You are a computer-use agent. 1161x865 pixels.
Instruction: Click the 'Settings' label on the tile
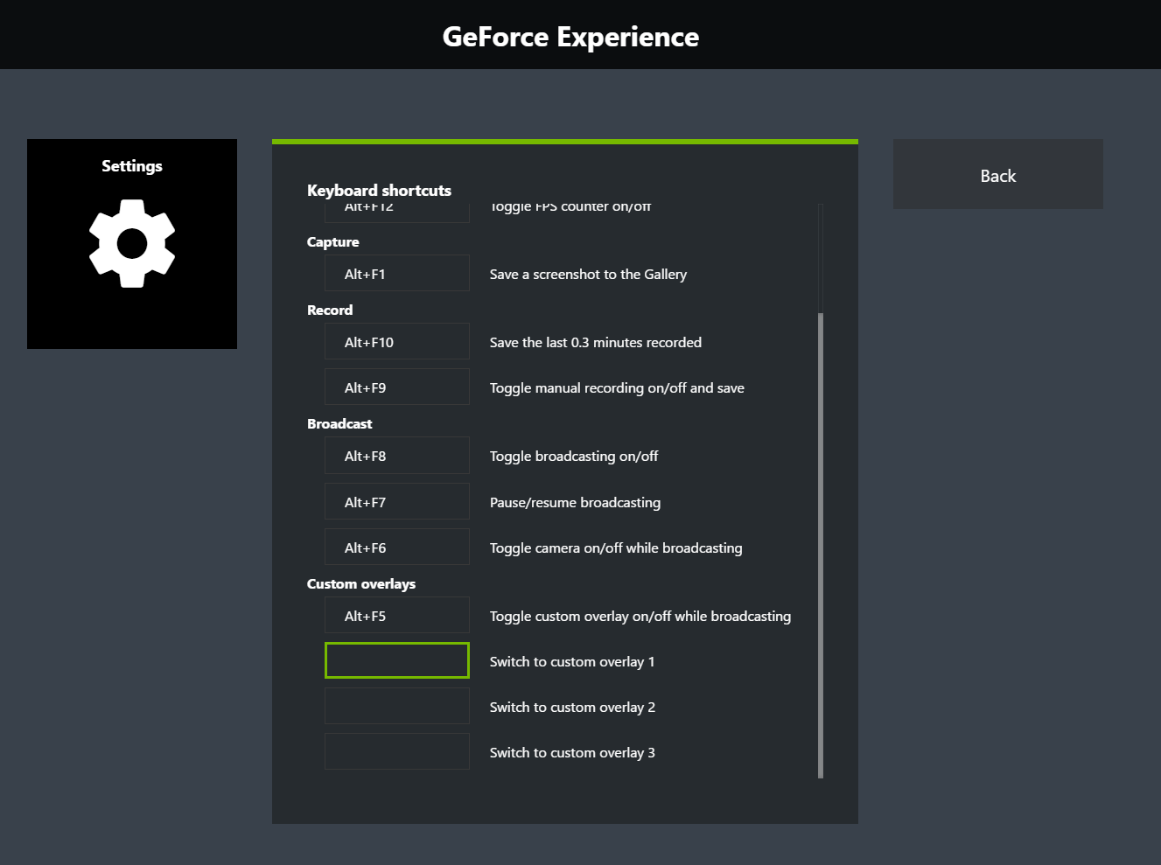pyautogui.click(x=132, y=166)
